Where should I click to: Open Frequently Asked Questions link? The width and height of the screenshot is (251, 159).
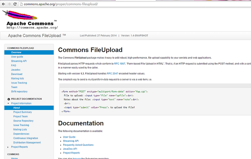coord(78,145)
